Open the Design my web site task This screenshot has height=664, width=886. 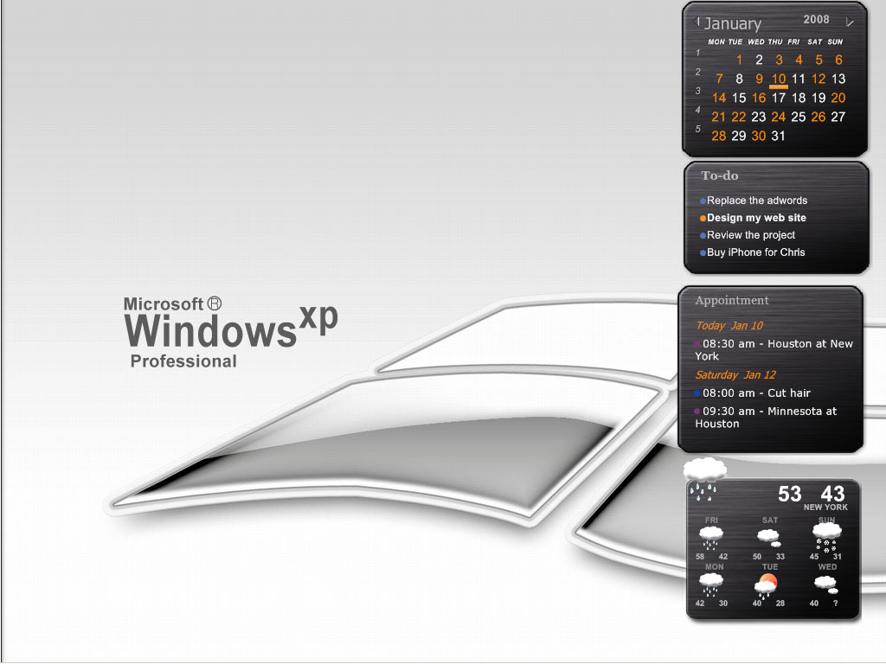(x=756, y=218)
